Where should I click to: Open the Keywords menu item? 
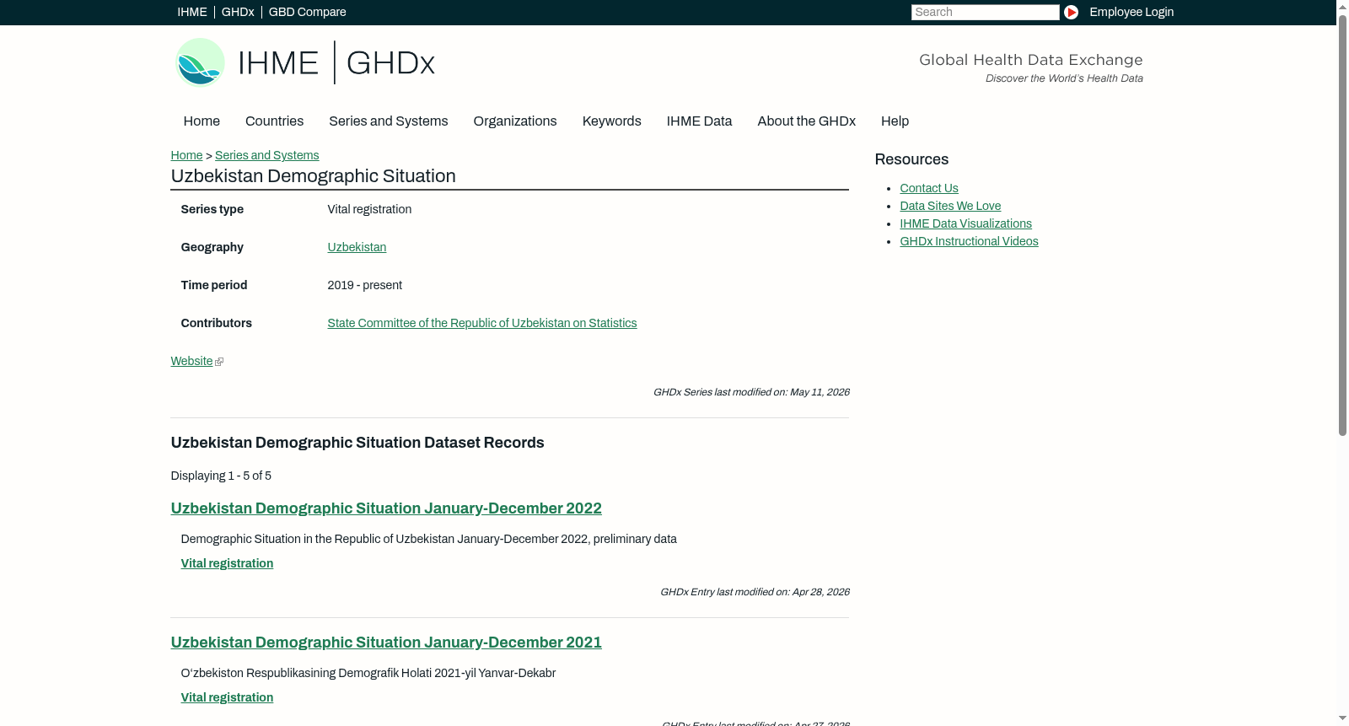click(x=612, y=121)
